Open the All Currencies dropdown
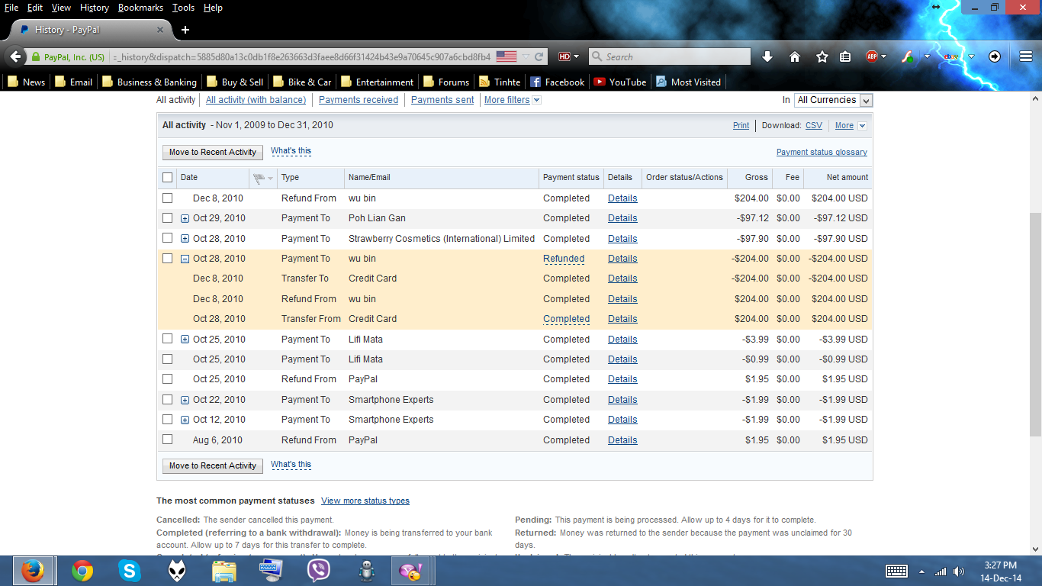The height and width of the screenshot is (586, 1042). point(833,100)
